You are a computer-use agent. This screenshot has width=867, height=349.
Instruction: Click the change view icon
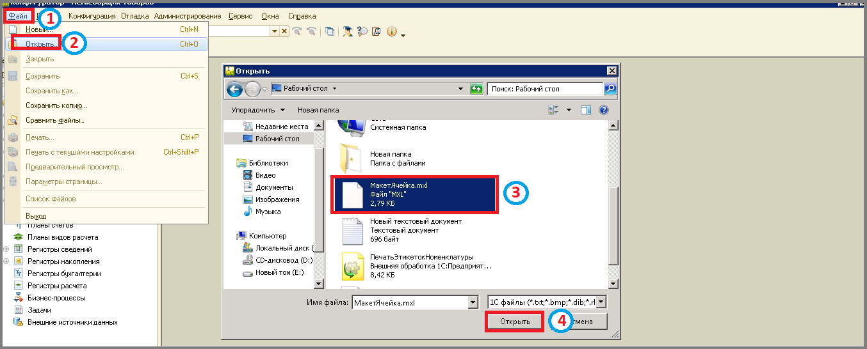(554, 110)
